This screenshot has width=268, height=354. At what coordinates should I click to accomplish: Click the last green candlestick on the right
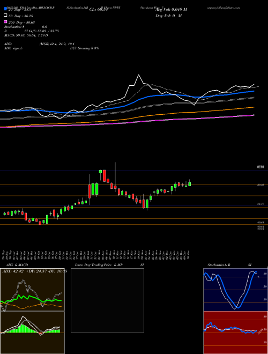(190, 184)
